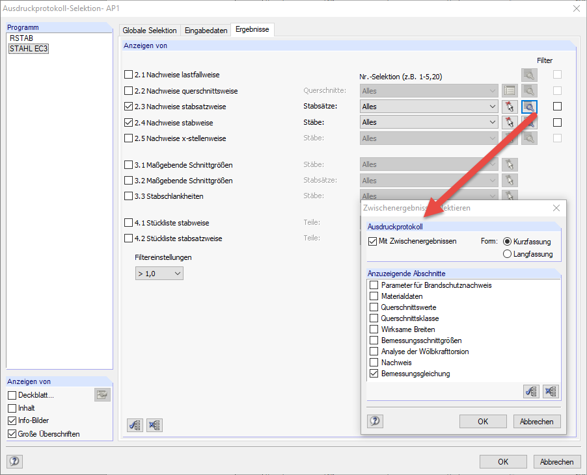
Task: Open intermediate results icon for row 2.2
Action: tap(529, 90)
